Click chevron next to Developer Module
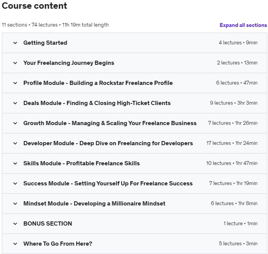Screen dimensions: 268x254 pos(15,143)
